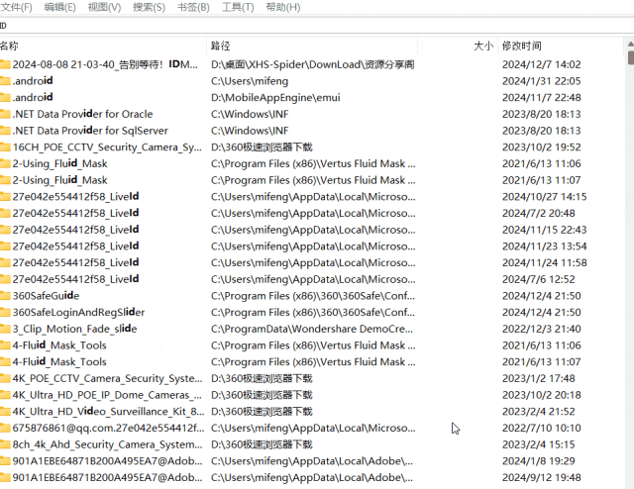Image resolution: width=634 pixels, height=489 pixels.
Task: Select 8ch_4k_Ahd_Security_Camera_System name
Action: [108, 444]
